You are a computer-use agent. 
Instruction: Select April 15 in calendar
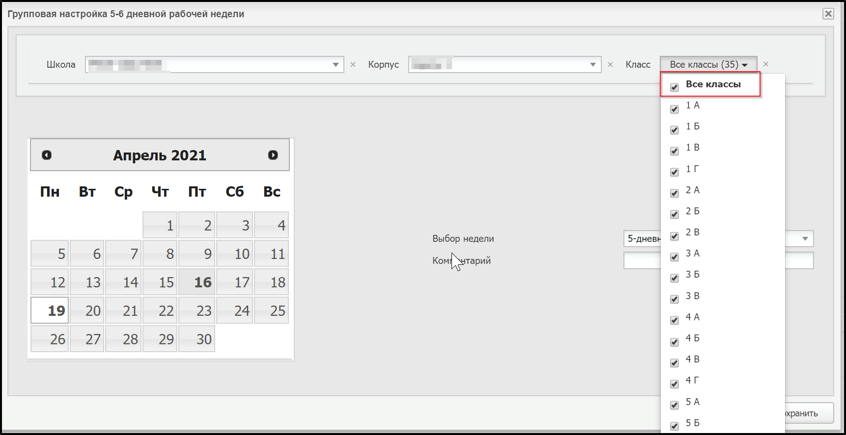click(x=160, y=282)
